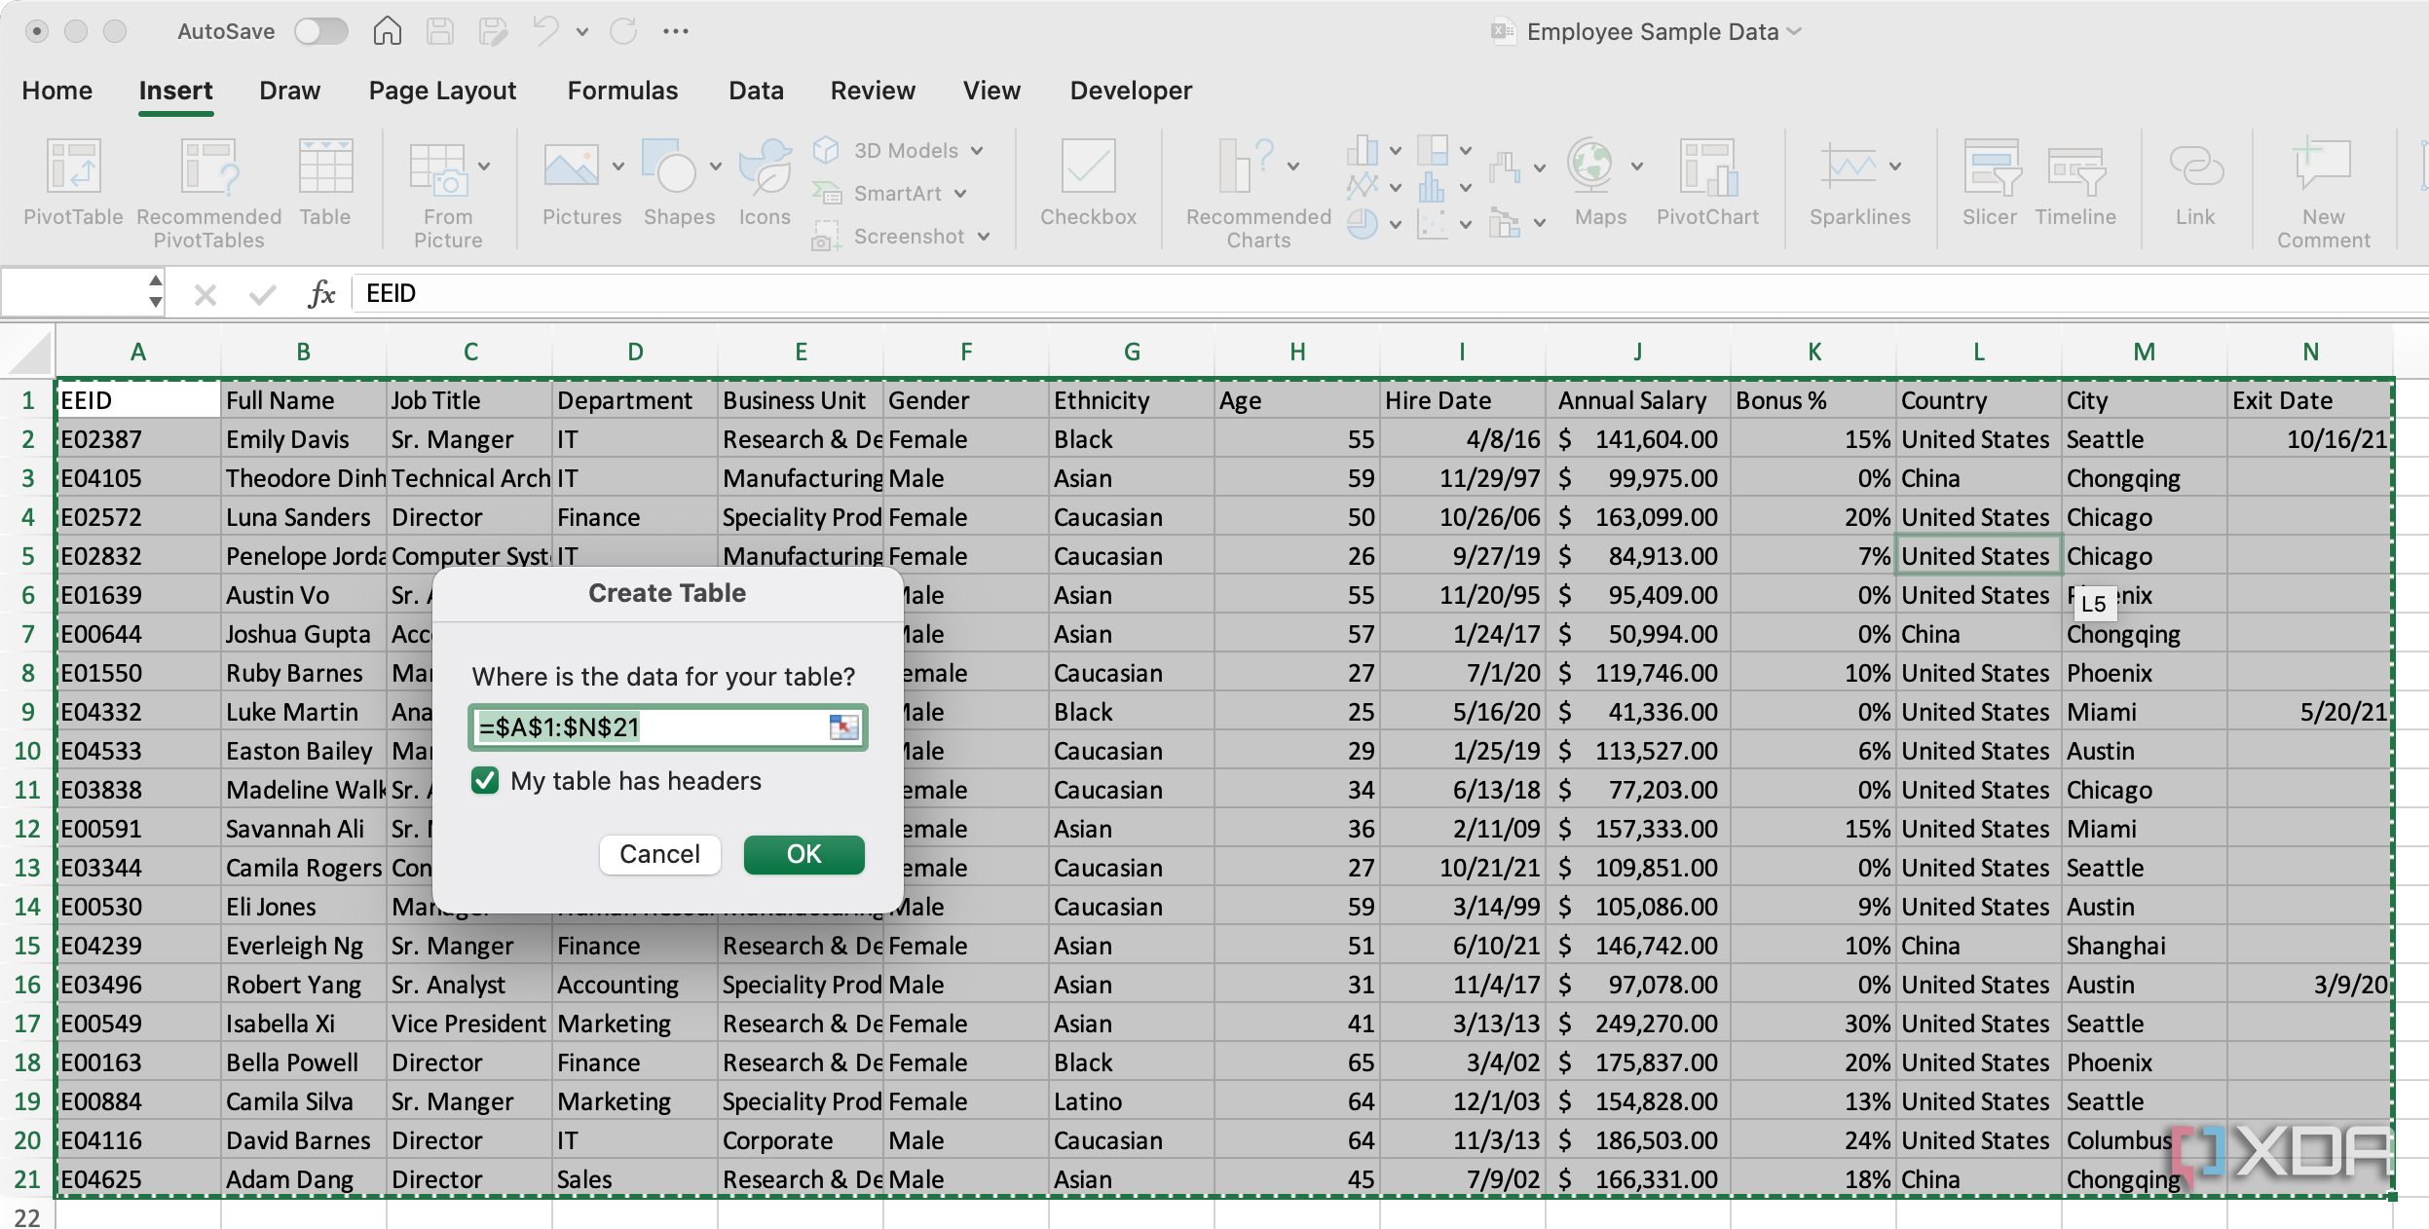The height and width of the screenshot is (1229, 2429).
Task: Insert a Timeline filter
Action: point(2075,183)
